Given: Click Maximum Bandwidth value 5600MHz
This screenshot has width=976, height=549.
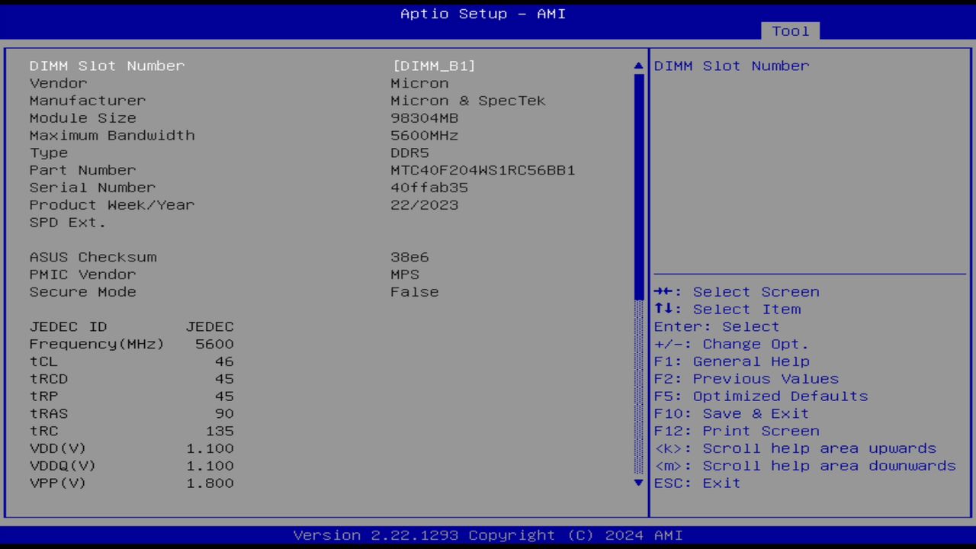Looking at the screenshot, I should pos(425,136).
